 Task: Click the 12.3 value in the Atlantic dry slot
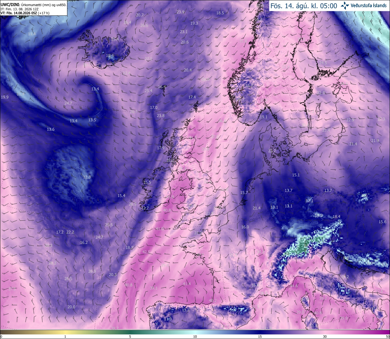87,177
